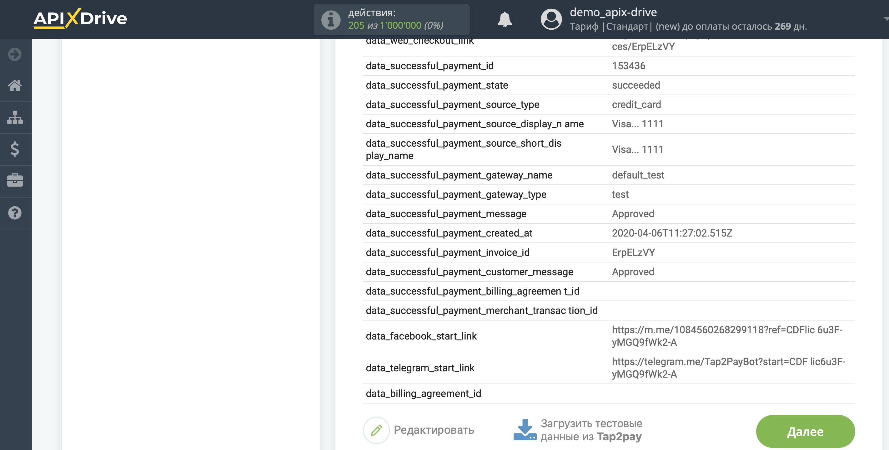Select data_successful_payment_source_type label
This screenshot has width=889, height=450.
pos(452,105)
